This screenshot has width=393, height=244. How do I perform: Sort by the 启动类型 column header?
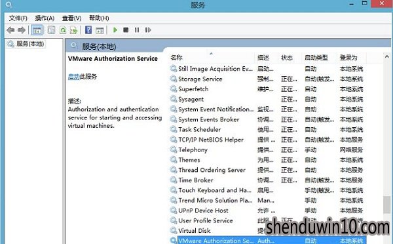click(x=316, y=58)
